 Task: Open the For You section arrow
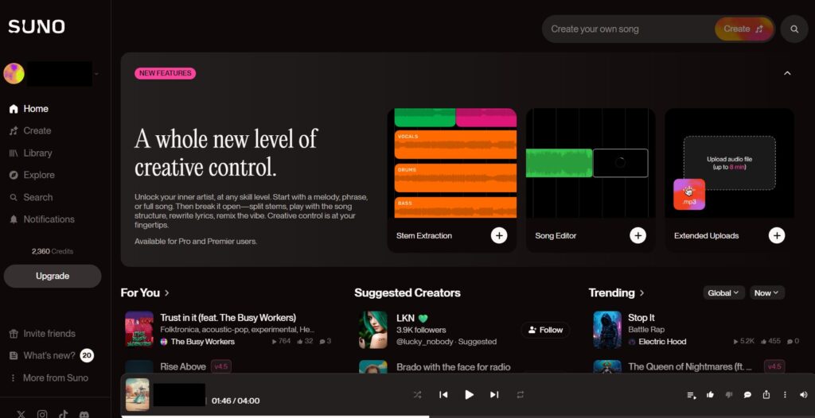tap(167, 293)
